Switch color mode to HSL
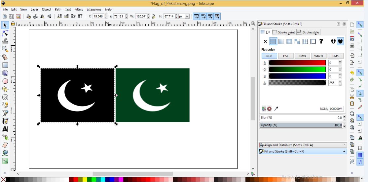This screenshot has height=182, width=368. click(286, 56)
